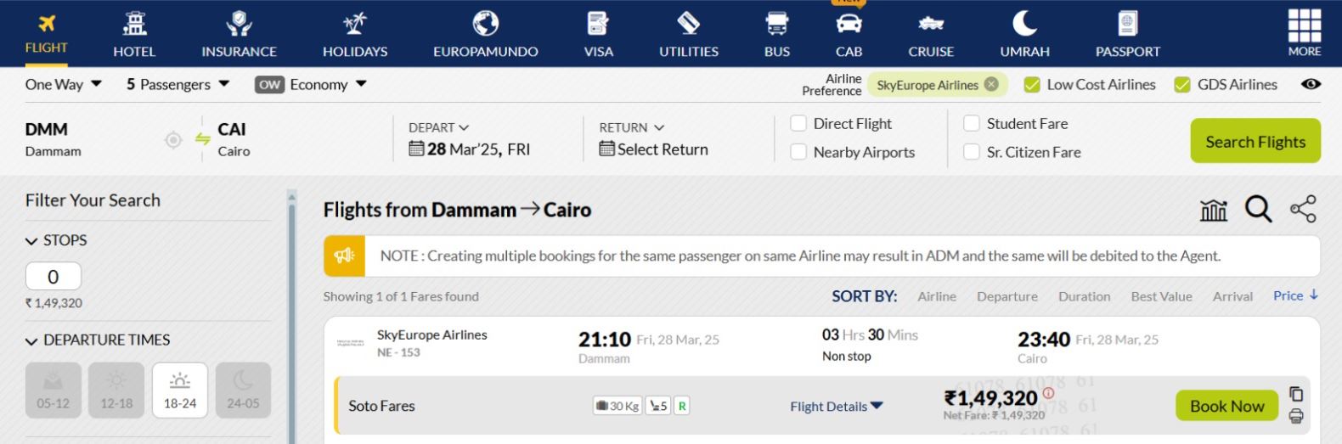Open the HOTEL tab
Viewport: 1342px width, 444px height.
(x=134, y=34)
